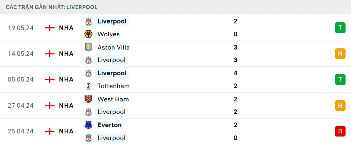This screenshot has height=149, width=351.
Task: Click the Everton club crest icon
Action: pyautogui.click(x=88, y=125)
